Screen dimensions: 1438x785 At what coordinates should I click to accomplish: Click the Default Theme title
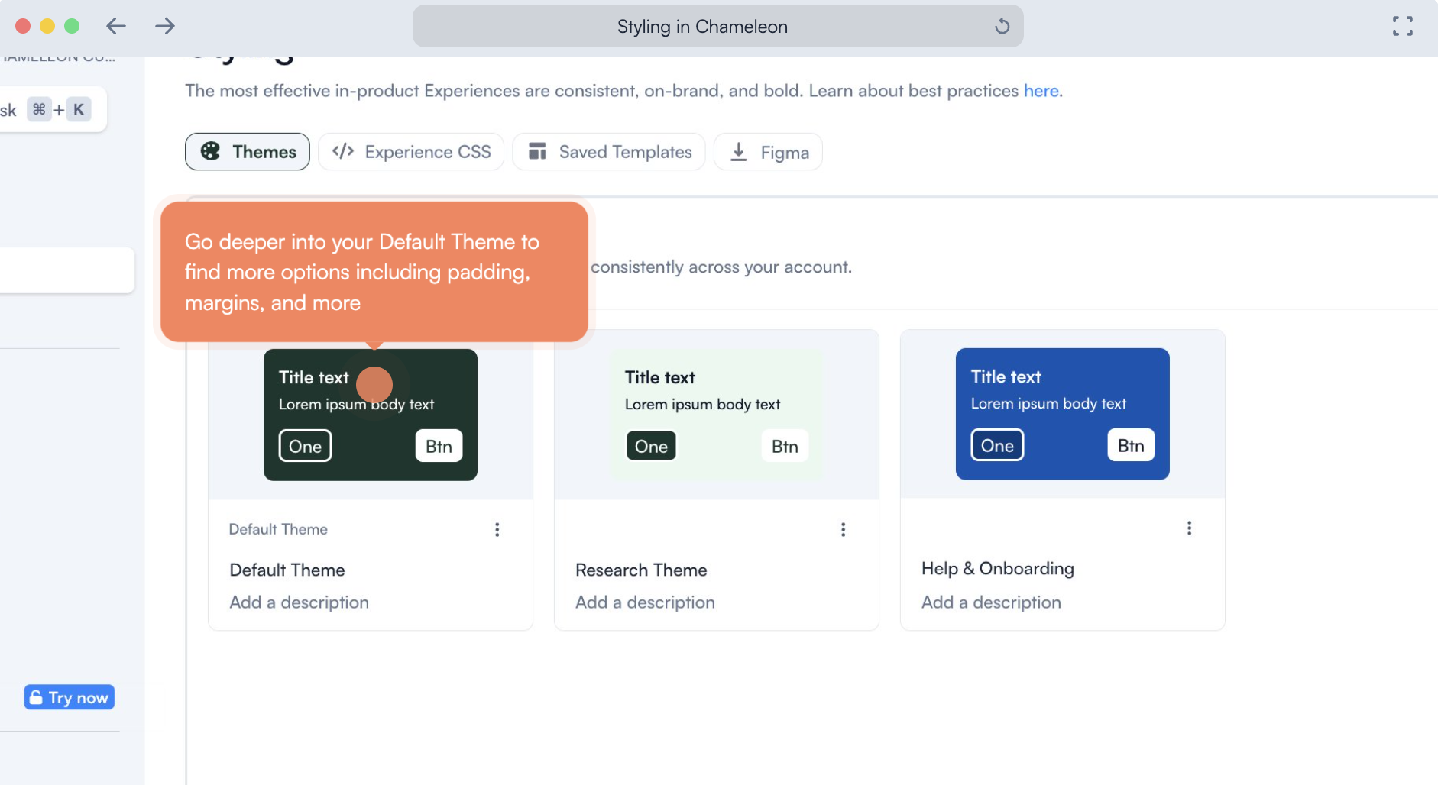[287, 570]
